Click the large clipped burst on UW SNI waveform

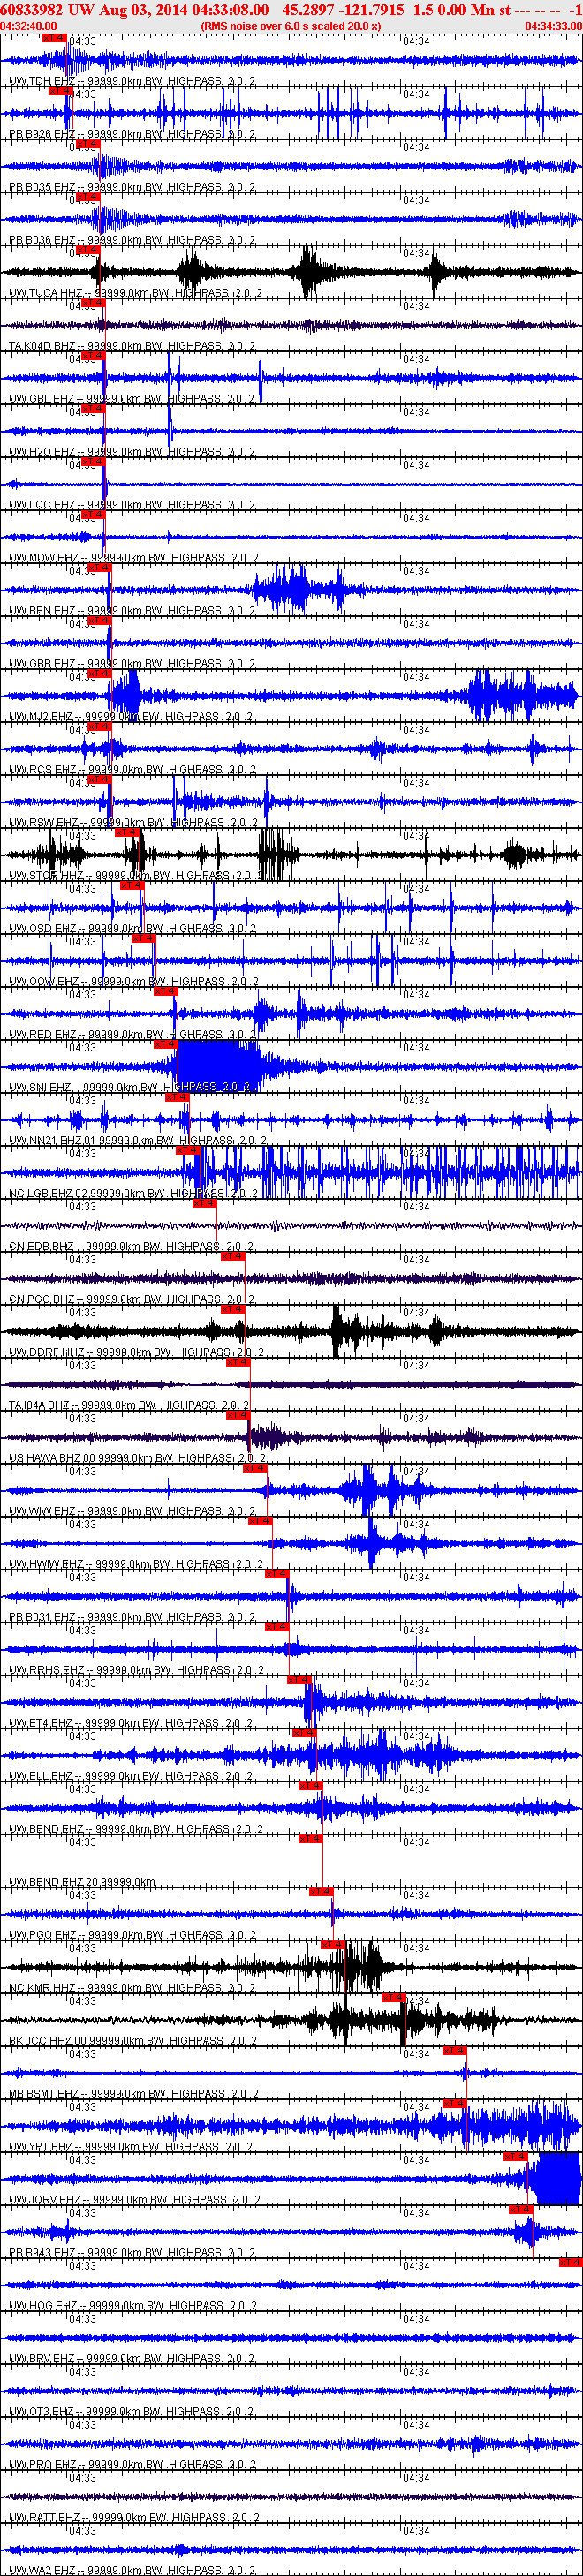pos(215,1061)
